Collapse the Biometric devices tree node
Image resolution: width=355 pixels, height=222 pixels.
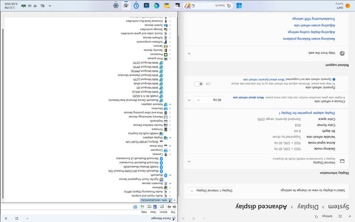pyautogui.click(x=170, y=184)
